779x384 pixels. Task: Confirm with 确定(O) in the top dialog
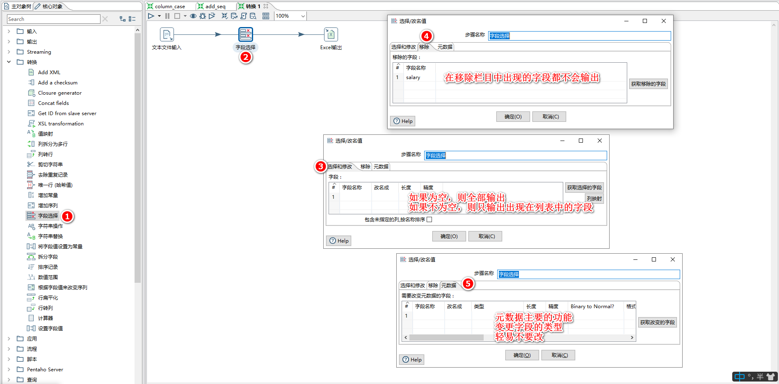513,116
